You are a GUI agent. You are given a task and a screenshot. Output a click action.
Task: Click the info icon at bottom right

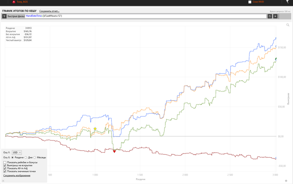(286, 181)
